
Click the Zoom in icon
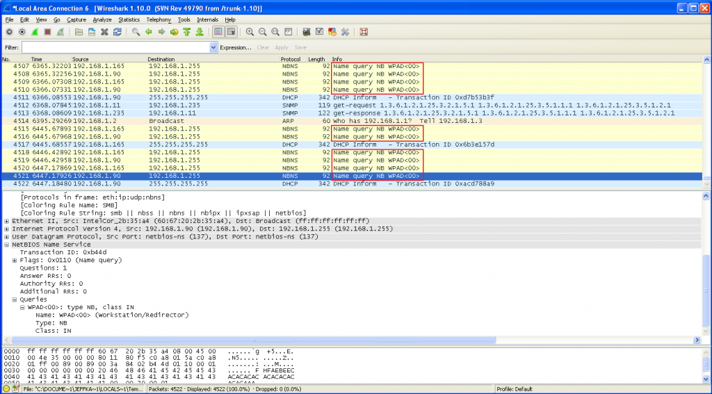250,32
